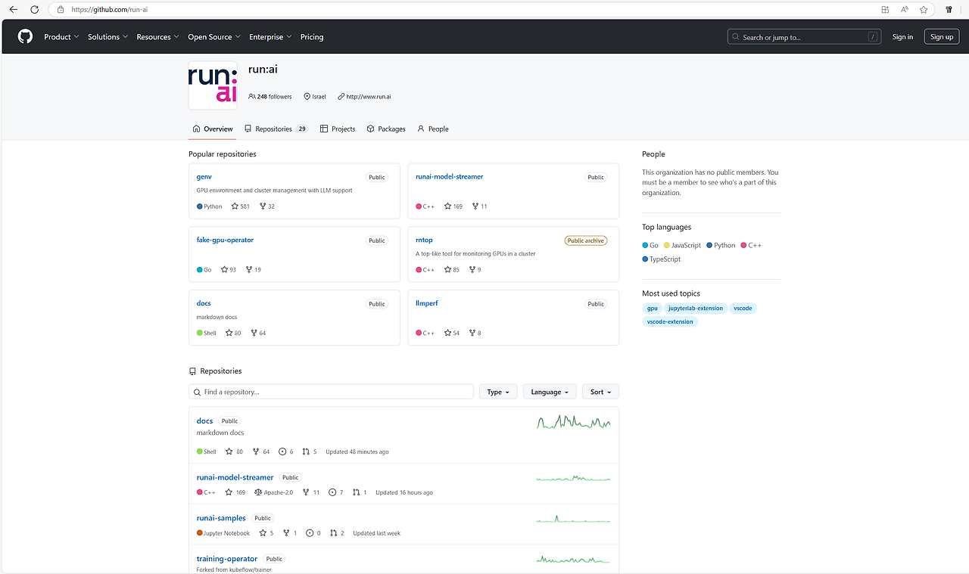Open issues icon in runai-model-streamer row
Image resolution: width=969 pixels, height=574 pixels.
pyautogui.click(x=332, y=492)
